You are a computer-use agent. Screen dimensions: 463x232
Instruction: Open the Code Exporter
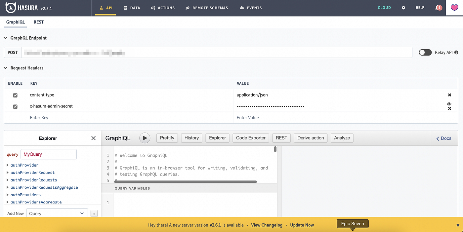pos(251,138)
